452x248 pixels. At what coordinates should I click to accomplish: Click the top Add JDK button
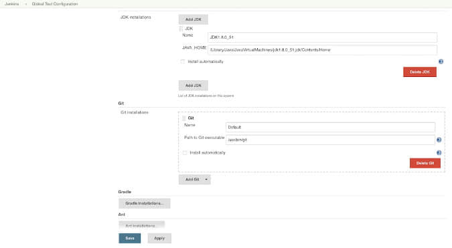193,19
